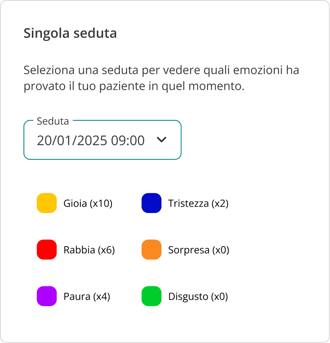Open the Seduta session dropdown
This screenshot has width=330, height=343.
click(x=102, y=140)
